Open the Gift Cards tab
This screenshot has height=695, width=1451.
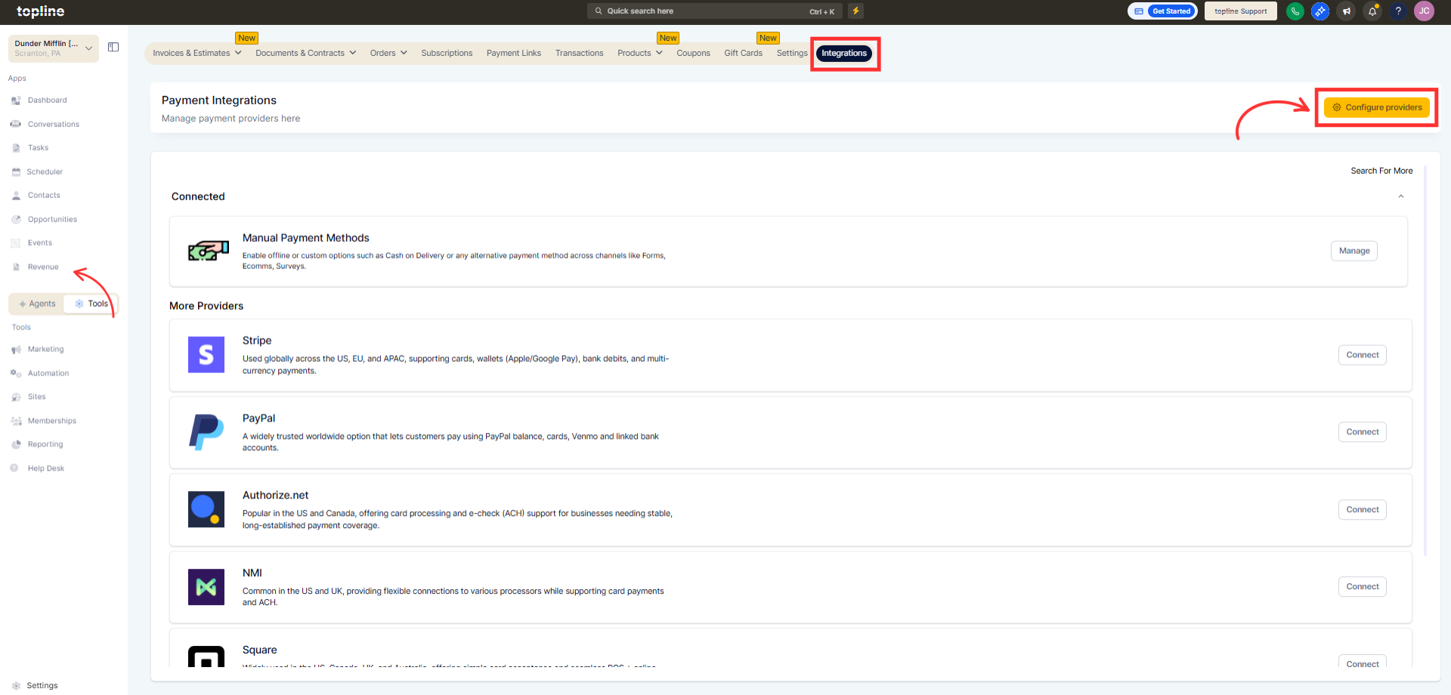(743, 53)
